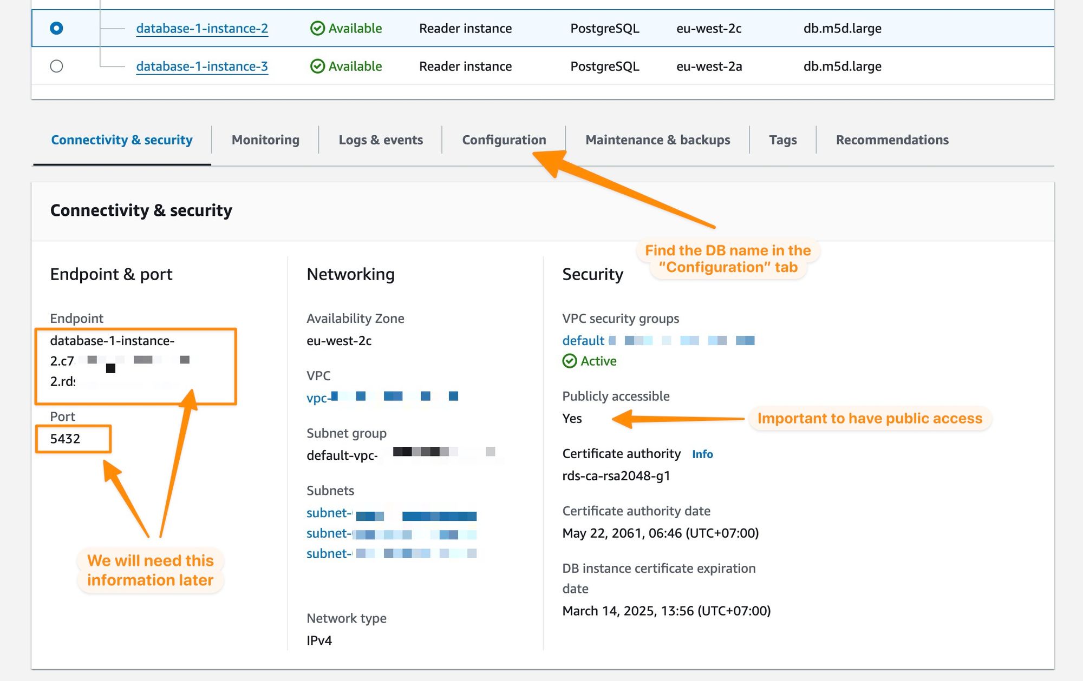Screen dimensions: 1083x681
Task: Click the first subnet link under Subnets
Action: pos(329,513)
